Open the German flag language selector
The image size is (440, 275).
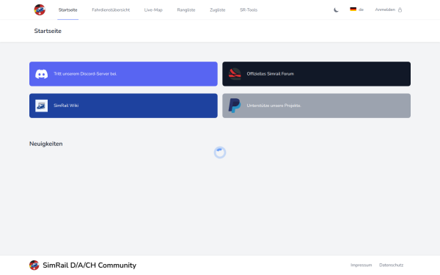[x=356, y=10]
